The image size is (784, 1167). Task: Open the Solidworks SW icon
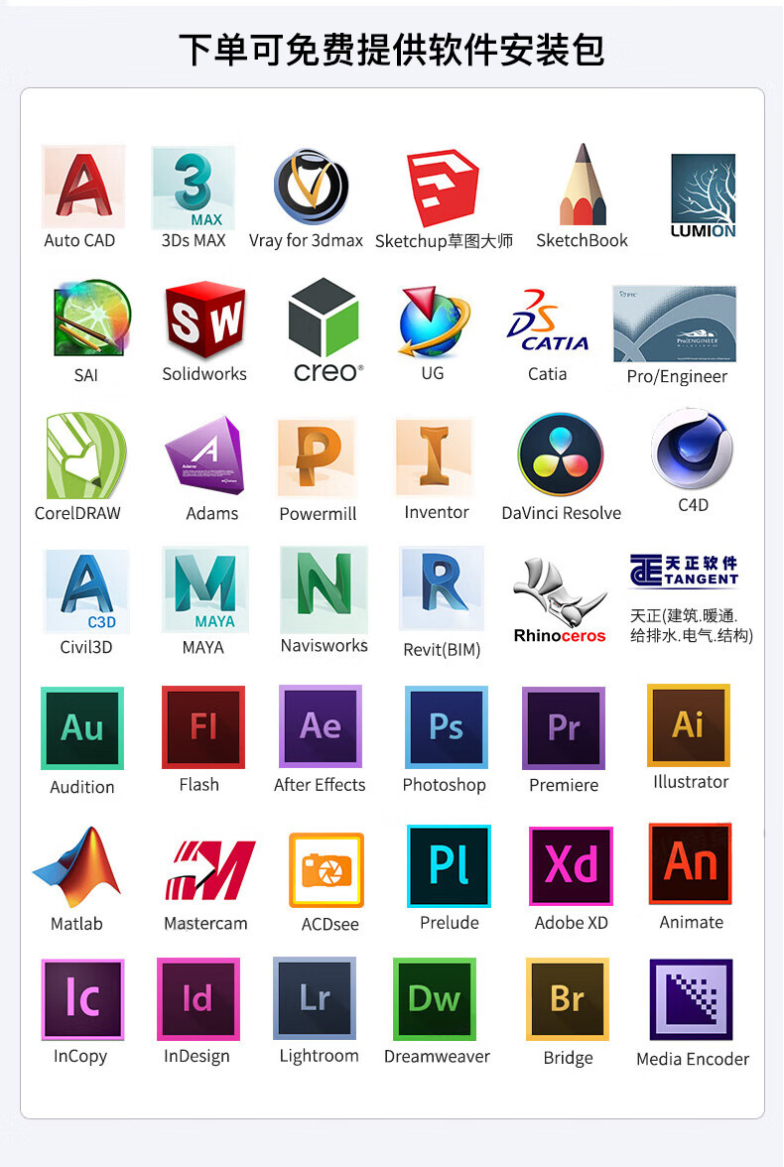pyautogui.click(x=205, y=320)
